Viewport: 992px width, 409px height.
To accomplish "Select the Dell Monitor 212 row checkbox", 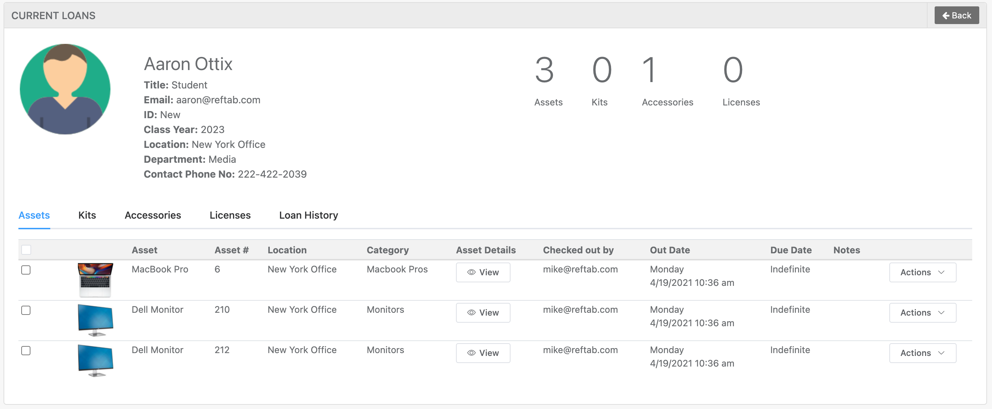I will (26, 351).
